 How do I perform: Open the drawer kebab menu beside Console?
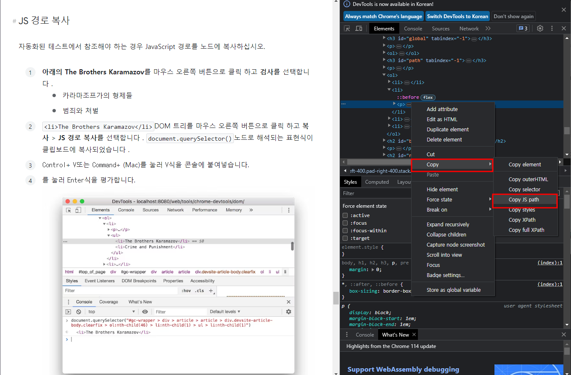coord(347,334)
